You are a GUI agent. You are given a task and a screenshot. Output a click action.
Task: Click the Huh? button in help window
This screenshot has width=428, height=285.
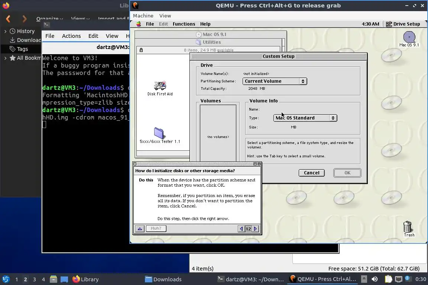[156, 229]
